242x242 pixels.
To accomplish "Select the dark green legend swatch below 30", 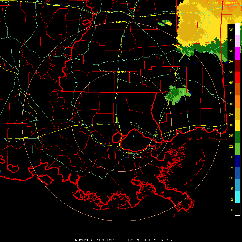I will (237, 137).
